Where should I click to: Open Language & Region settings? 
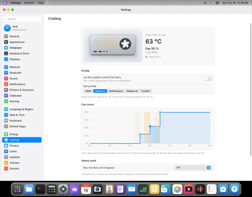coord(22,109)
